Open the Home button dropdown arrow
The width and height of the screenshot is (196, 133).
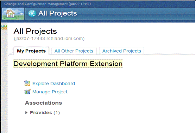pyautogui.click(x=21, y=14)
